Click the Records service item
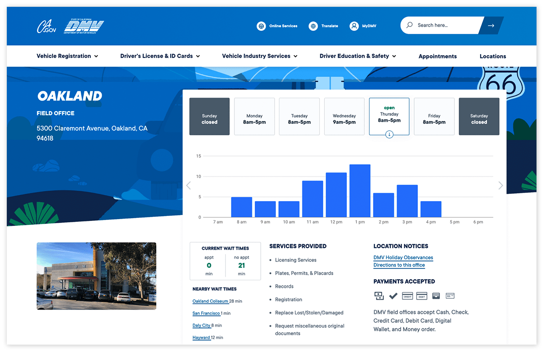This screenshot has height=352, width=542. (x=284, y=286)
